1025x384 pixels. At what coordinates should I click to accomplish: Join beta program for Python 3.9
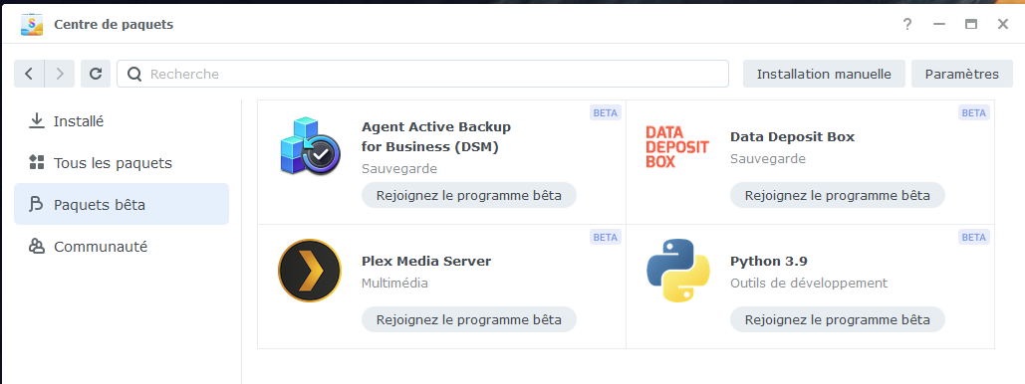(838, 319)
